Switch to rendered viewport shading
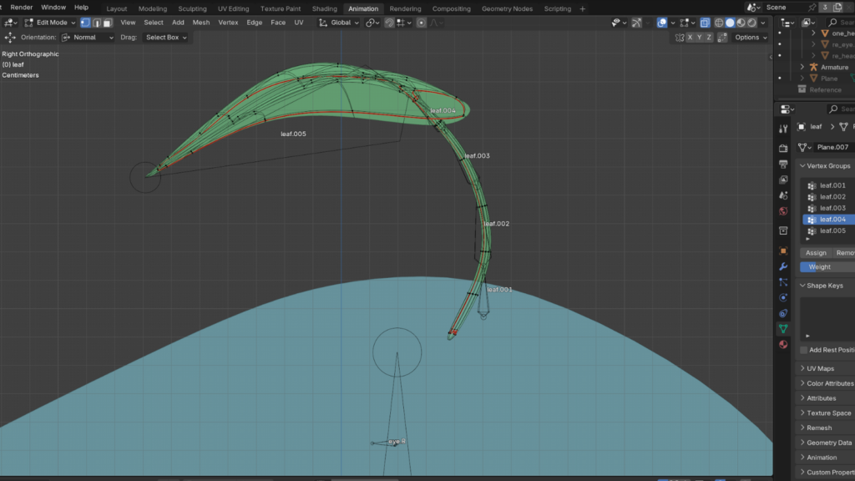This screenshot has height=481, width=855. click(752, 23)
